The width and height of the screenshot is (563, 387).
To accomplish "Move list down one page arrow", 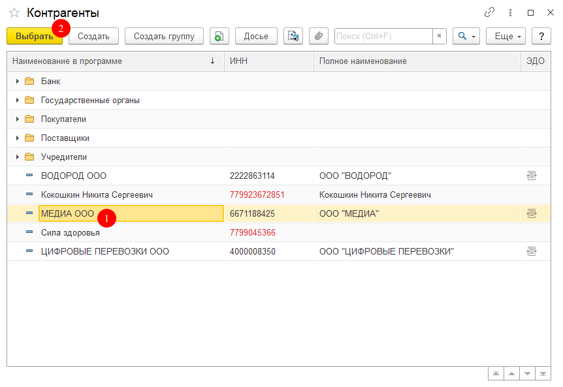I will (527, 374).
